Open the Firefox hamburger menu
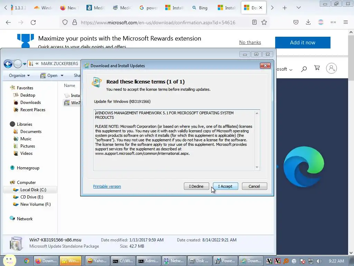 tap(345, 22)
